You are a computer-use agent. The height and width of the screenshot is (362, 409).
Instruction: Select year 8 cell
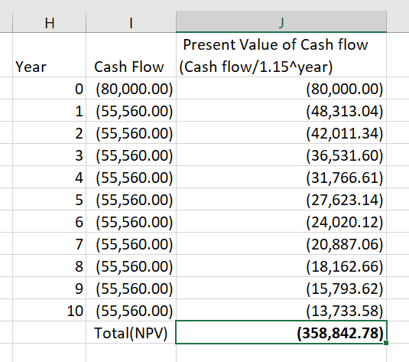click(x=49, y=266)
